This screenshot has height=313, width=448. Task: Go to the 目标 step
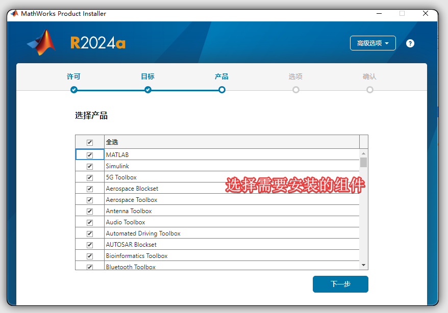(x=147, y=76)
